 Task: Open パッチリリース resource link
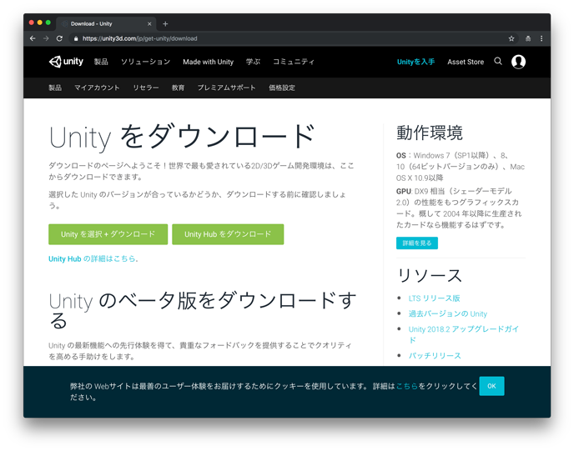435,355
